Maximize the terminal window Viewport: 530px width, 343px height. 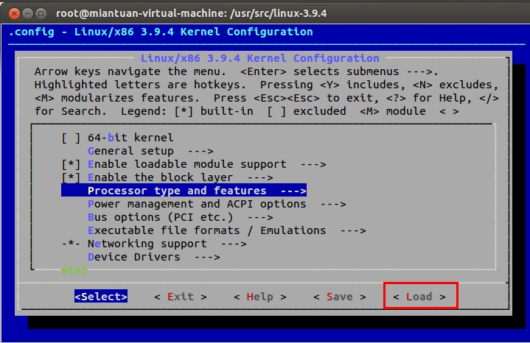coord(41,13)
